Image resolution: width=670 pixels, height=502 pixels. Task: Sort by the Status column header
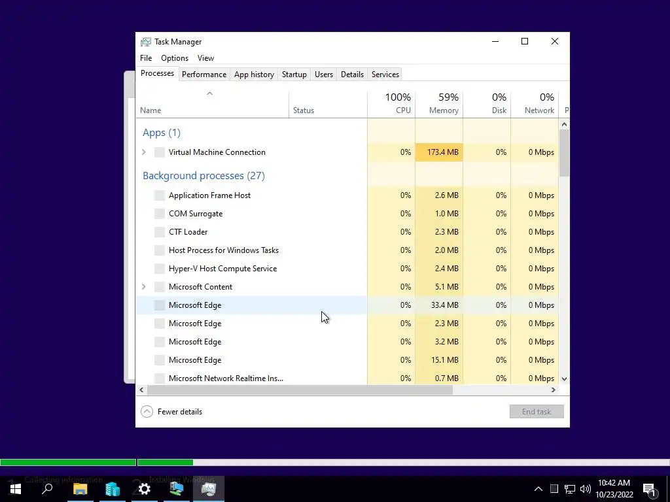[x=328, y=104]
